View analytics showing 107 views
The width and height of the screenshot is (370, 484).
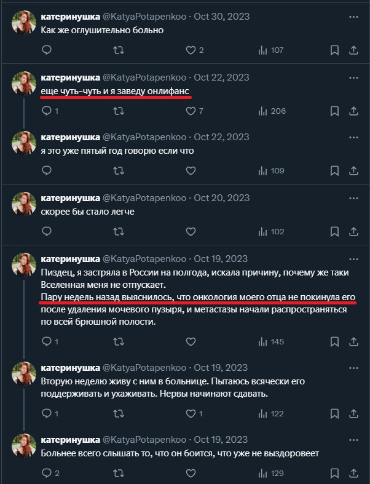point(272,50)
